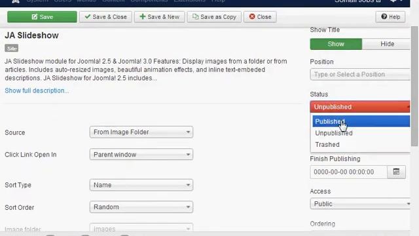Click the gray Site badge
This screenshot has width=419, height=236.
click(x=12, y=49)
